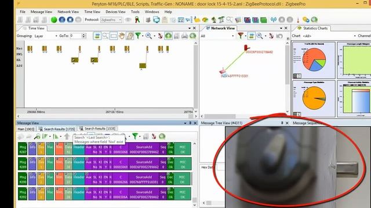Click the undo arrow in Network View toolbar
The height and width of the screenshot is (208, 371).
[x=279, y=36]
